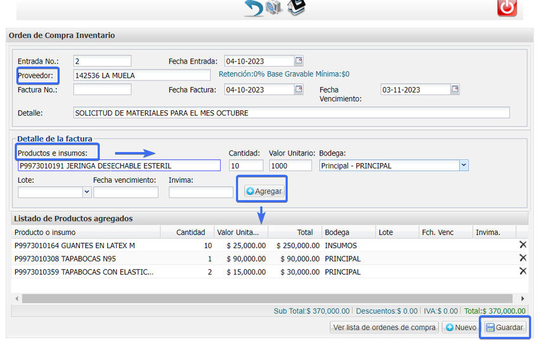Select the P9973010359 TAPABOCAS CON ELASTIC row
The image size is (539, 349).
coord(270,272)
